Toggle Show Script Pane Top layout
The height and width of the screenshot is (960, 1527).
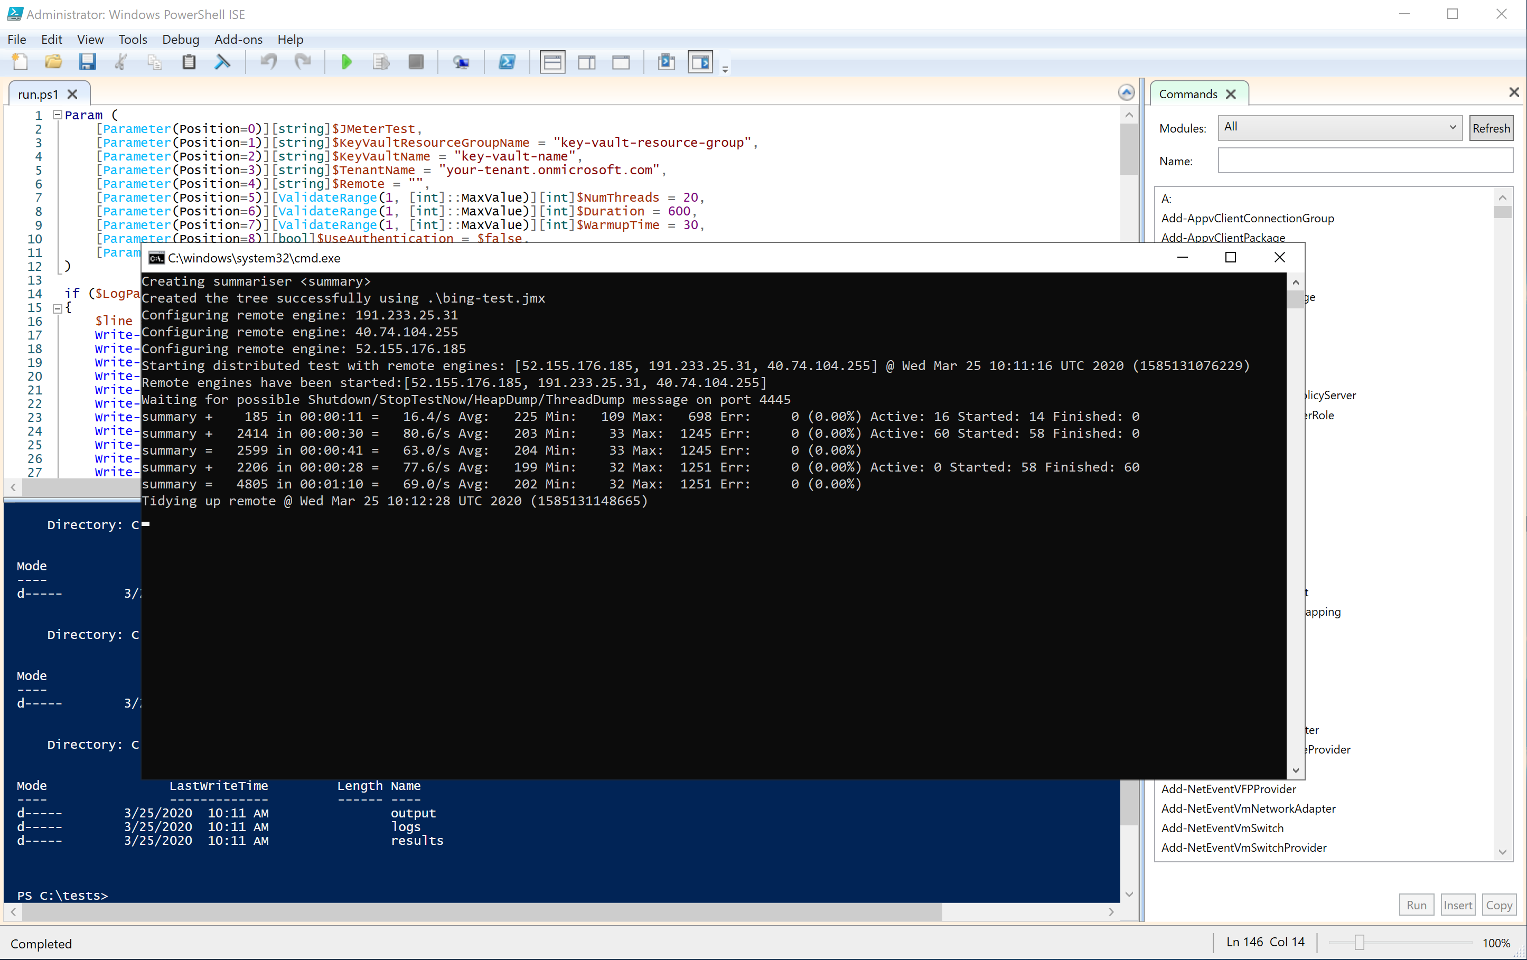(552, 62)
